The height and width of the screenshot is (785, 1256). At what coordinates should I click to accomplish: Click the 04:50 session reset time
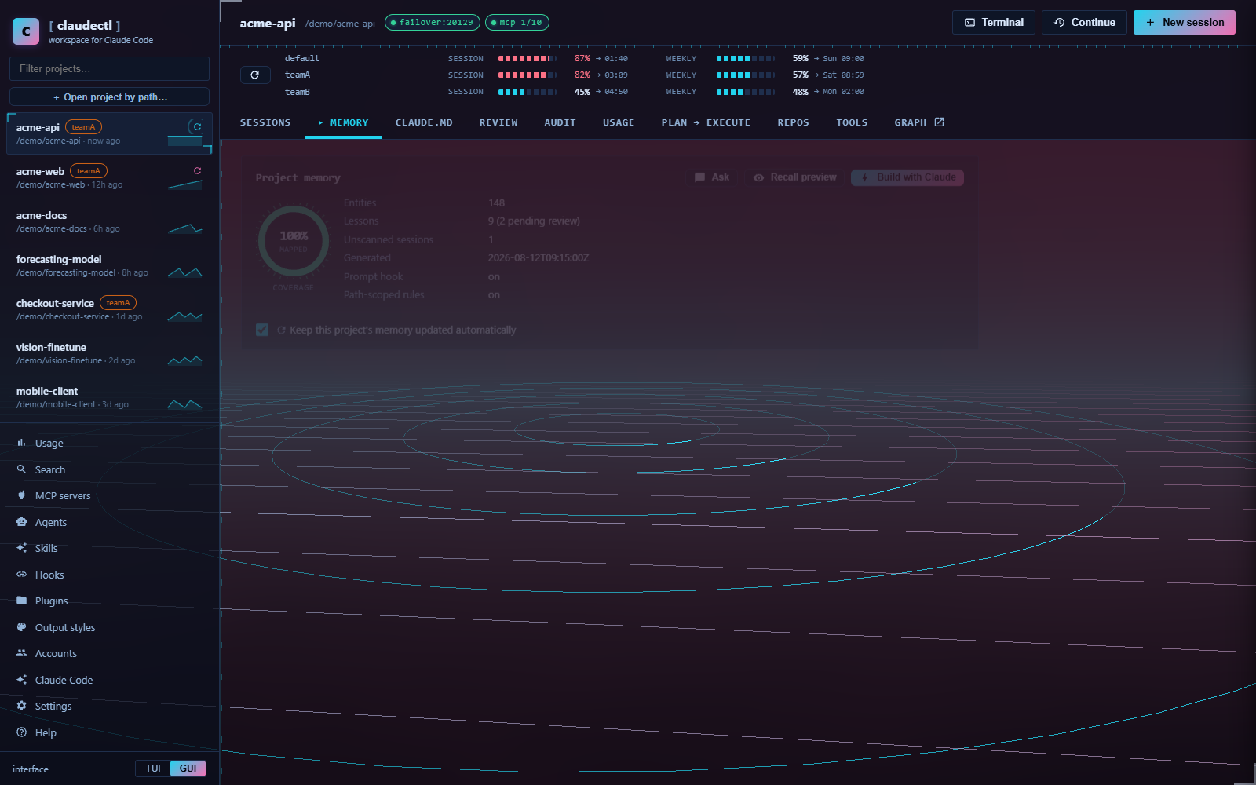point(616,92)
